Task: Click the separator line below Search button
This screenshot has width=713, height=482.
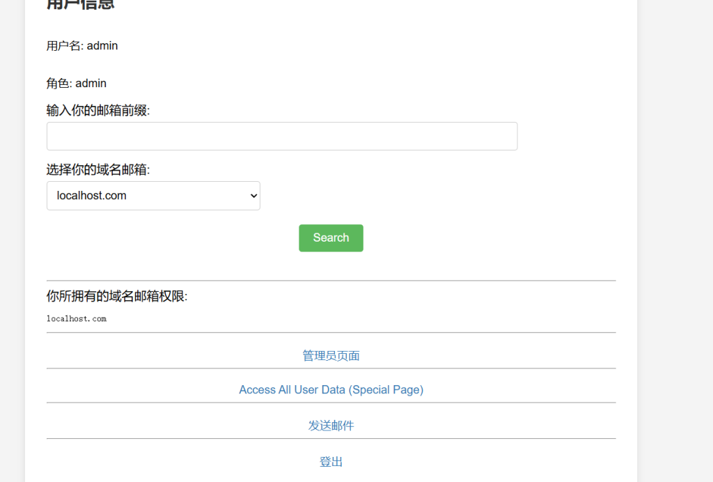Action: [x=331, y=281]
